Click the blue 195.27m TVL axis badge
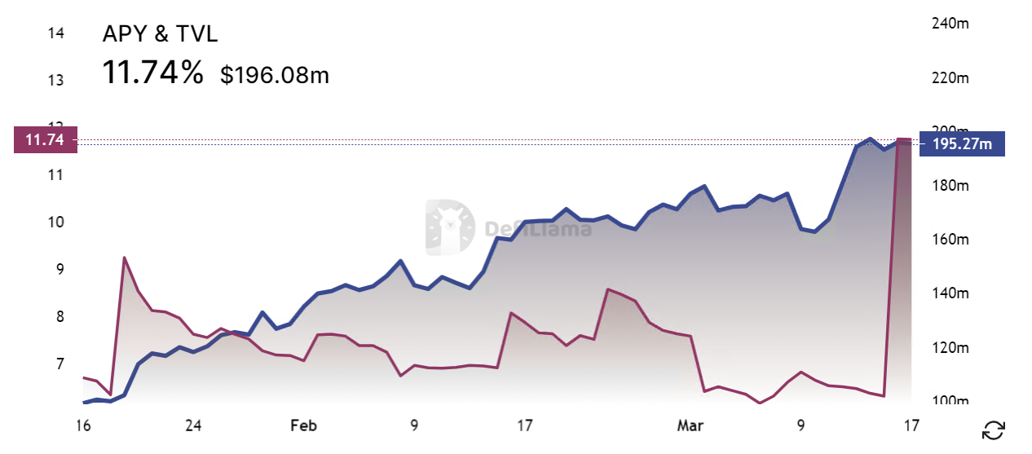1032x454 pixels. click(x=962, y=144)
